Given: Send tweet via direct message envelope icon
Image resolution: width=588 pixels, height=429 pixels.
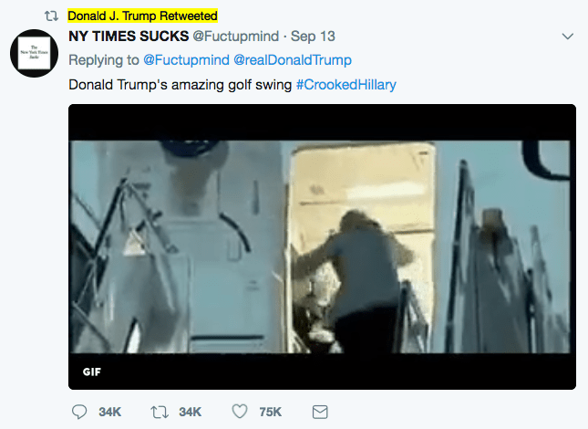Looking at the screenshot, I should pos(320,413).
